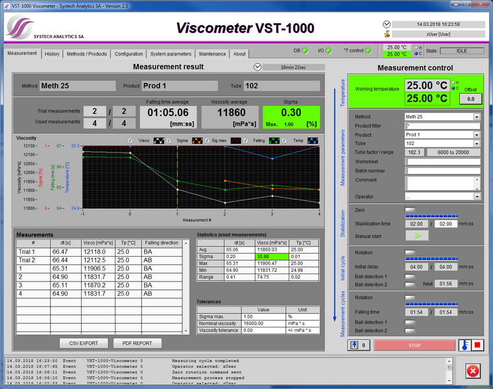The width and height of the screenshot is (493, 389).
Task: Open the Tube dropdown showing 102
Action: click(x=477, y=143)
